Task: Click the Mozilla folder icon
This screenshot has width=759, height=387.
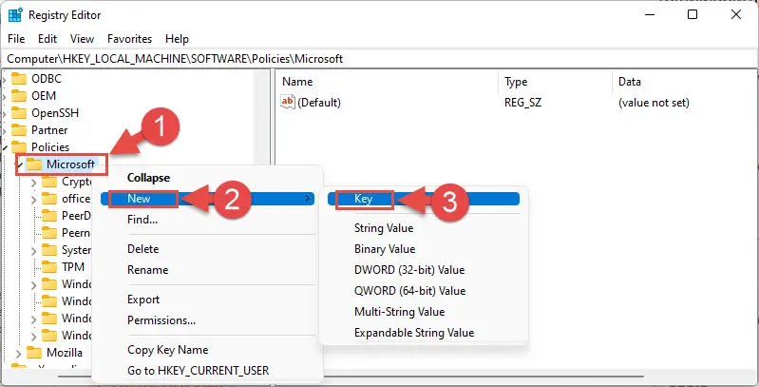Action: pos(34,352)
